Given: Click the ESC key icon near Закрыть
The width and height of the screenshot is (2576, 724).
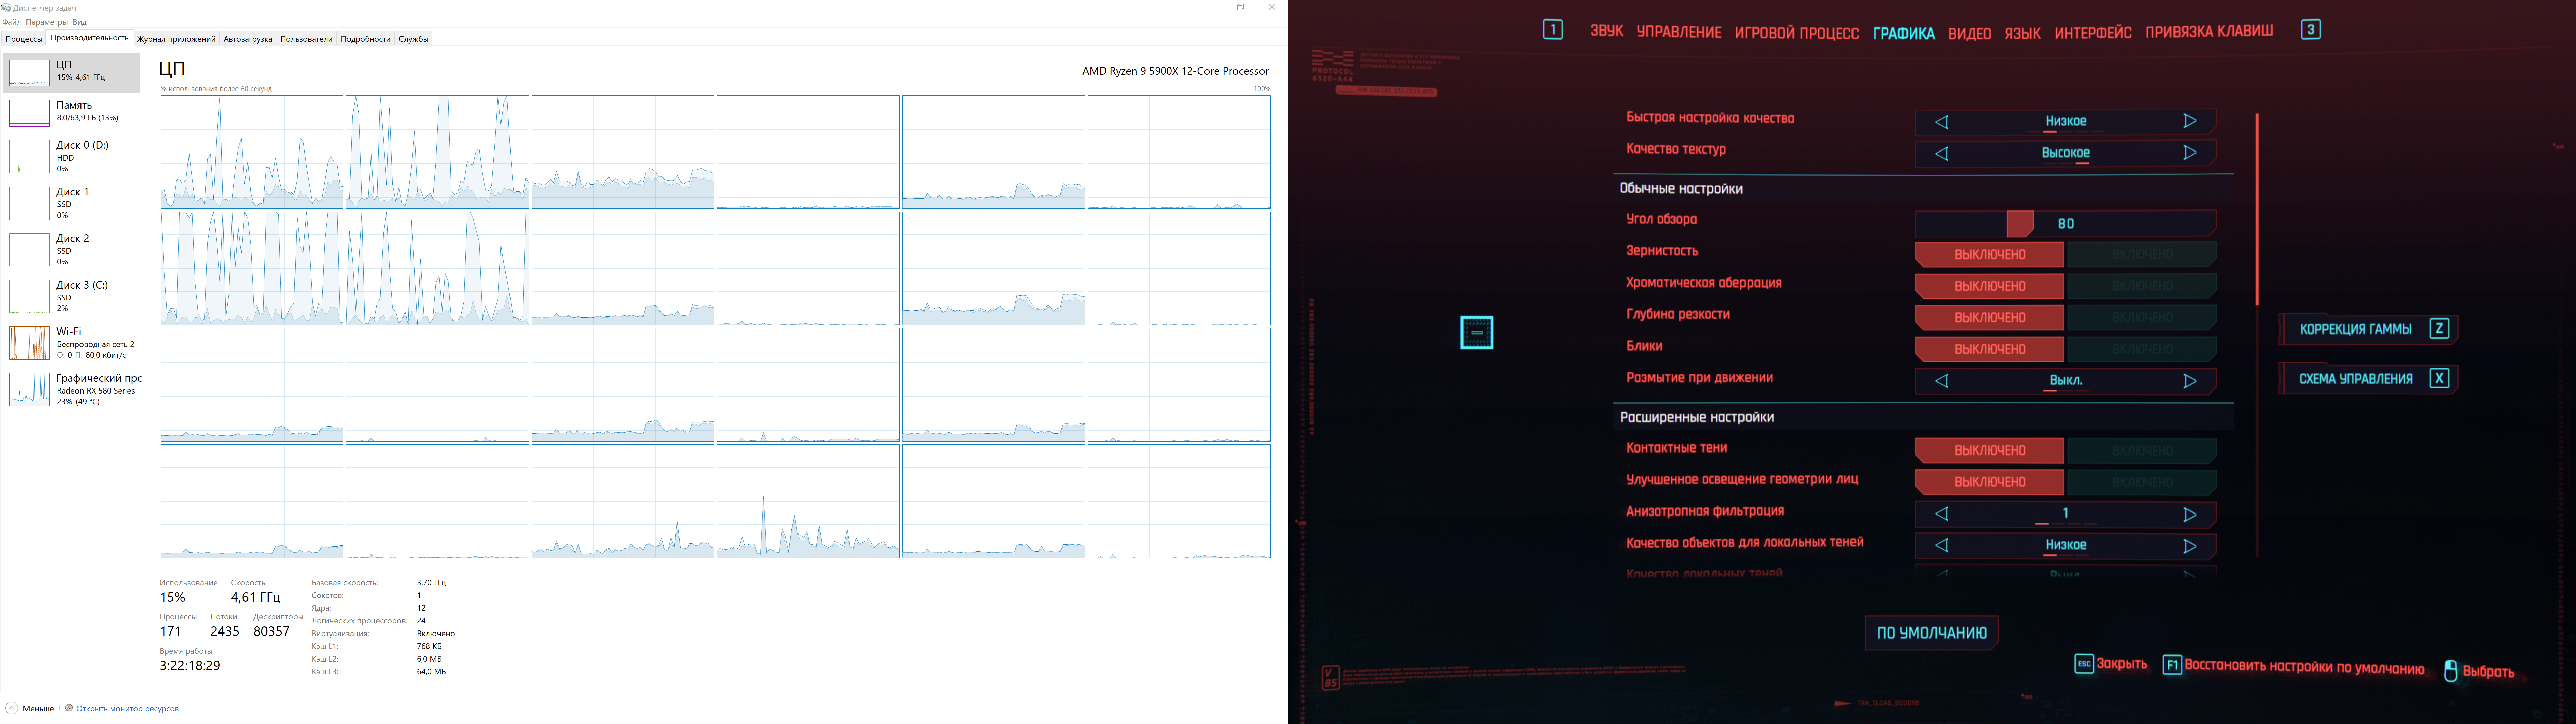Looking at the screenshot, I should [x=2084, y=664].
